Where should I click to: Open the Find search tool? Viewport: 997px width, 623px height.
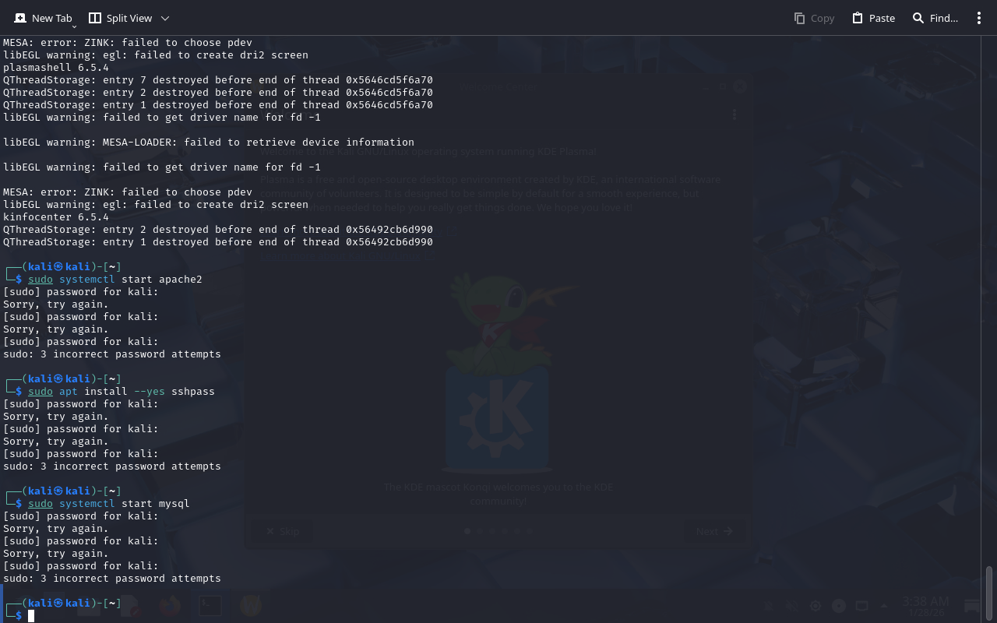pos(935,18)
